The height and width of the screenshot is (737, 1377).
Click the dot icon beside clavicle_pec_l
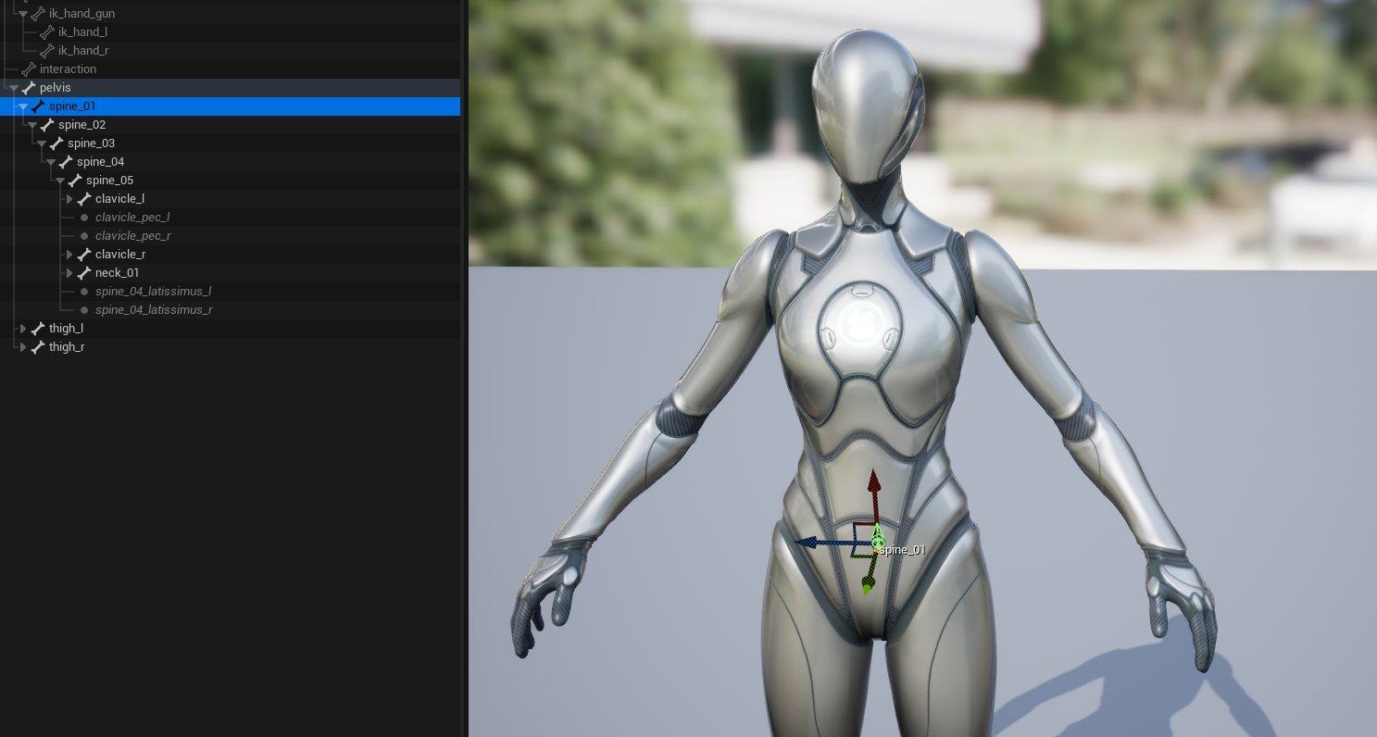click(84, 218)
